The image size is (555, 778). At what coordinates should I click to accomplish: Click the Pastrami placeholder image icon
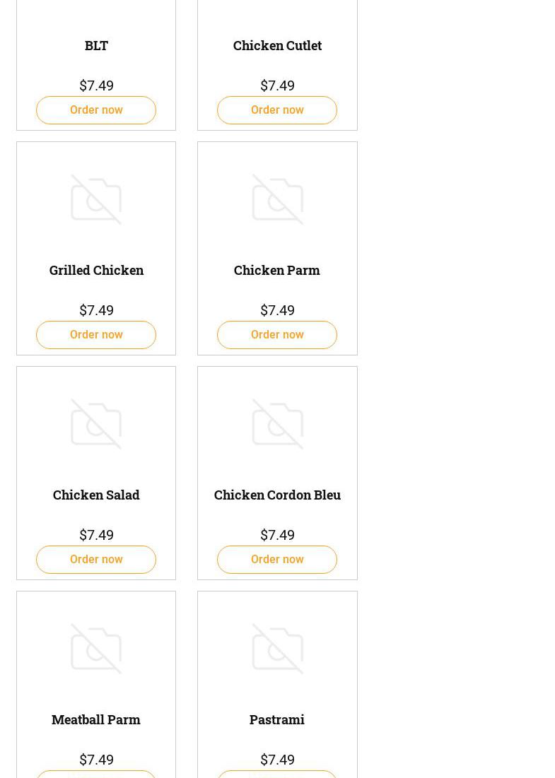click(x=277, y=649)
